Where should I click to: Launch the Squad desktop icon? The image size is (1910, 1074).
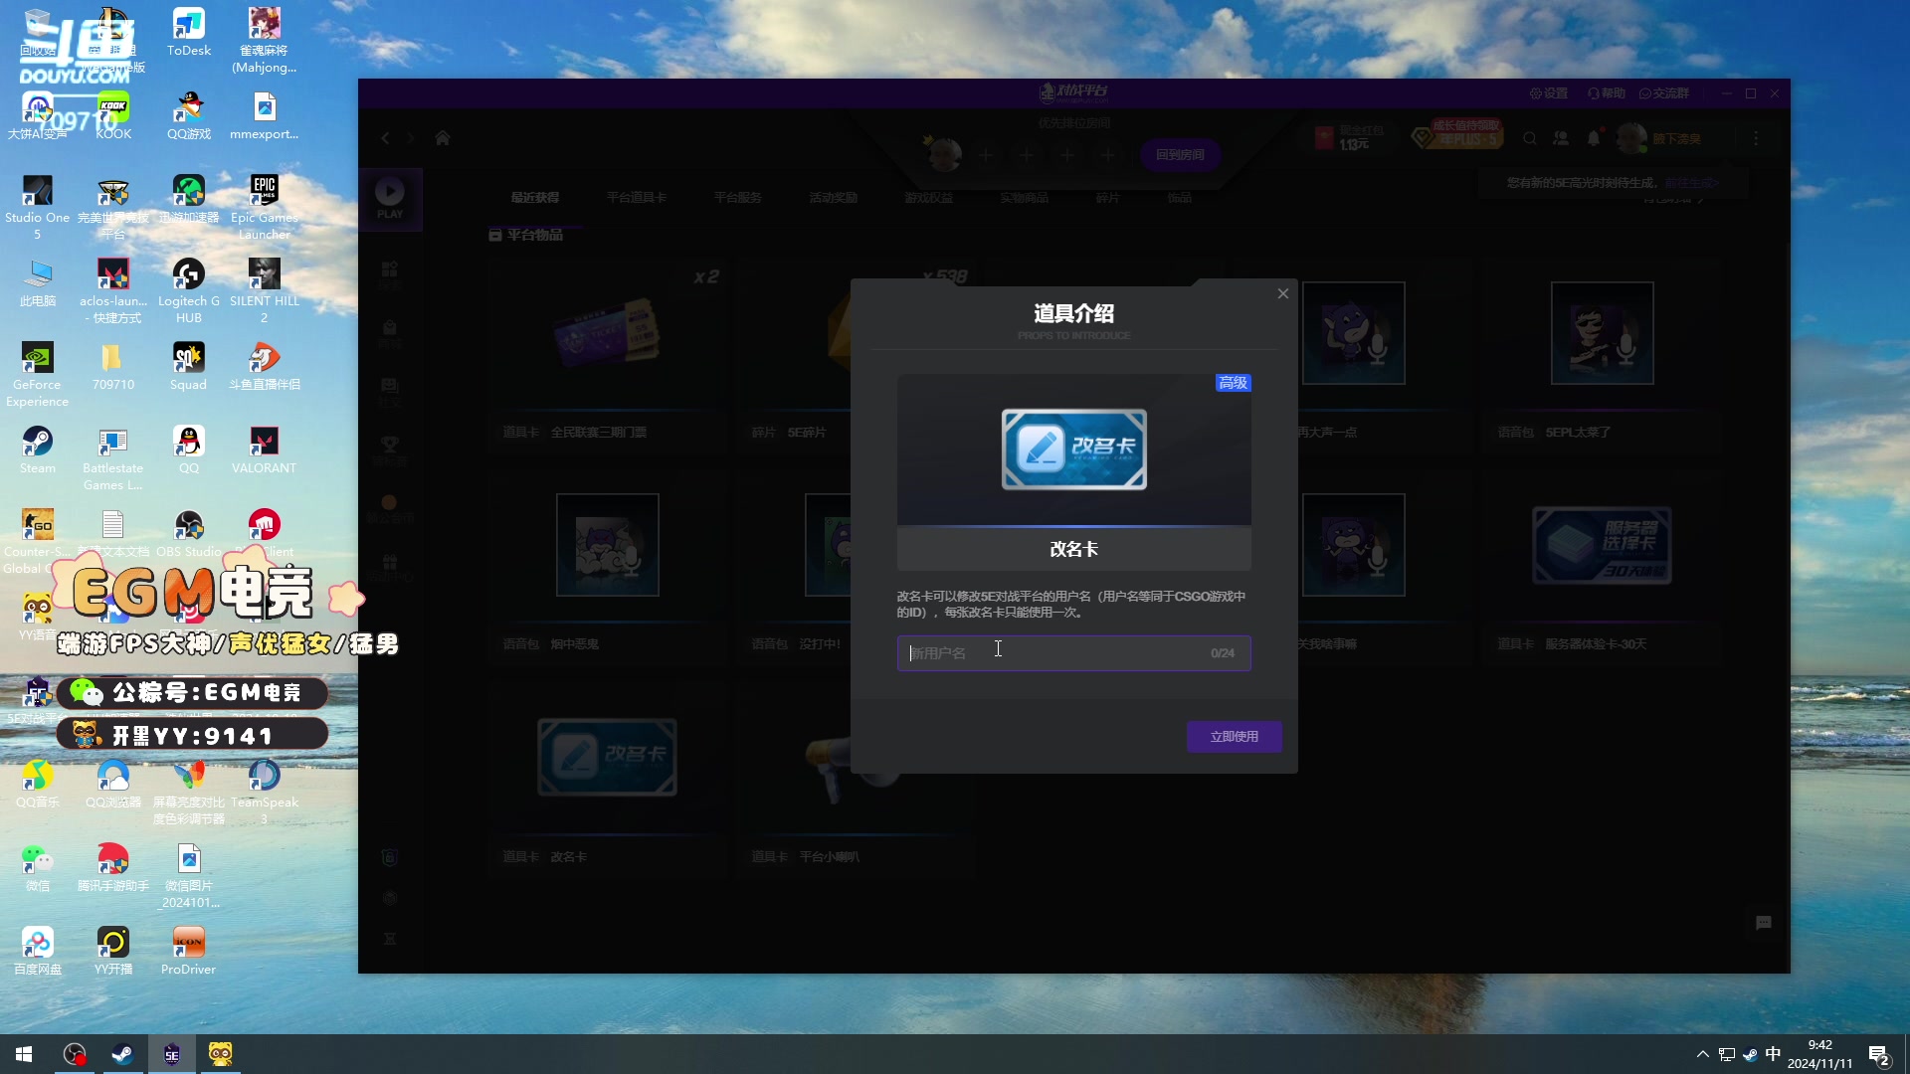coord(189,358)
